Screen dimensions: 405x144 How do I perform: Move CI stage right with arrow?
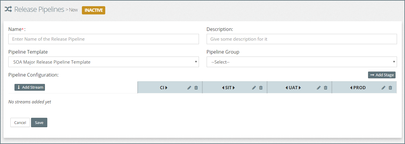166,88
